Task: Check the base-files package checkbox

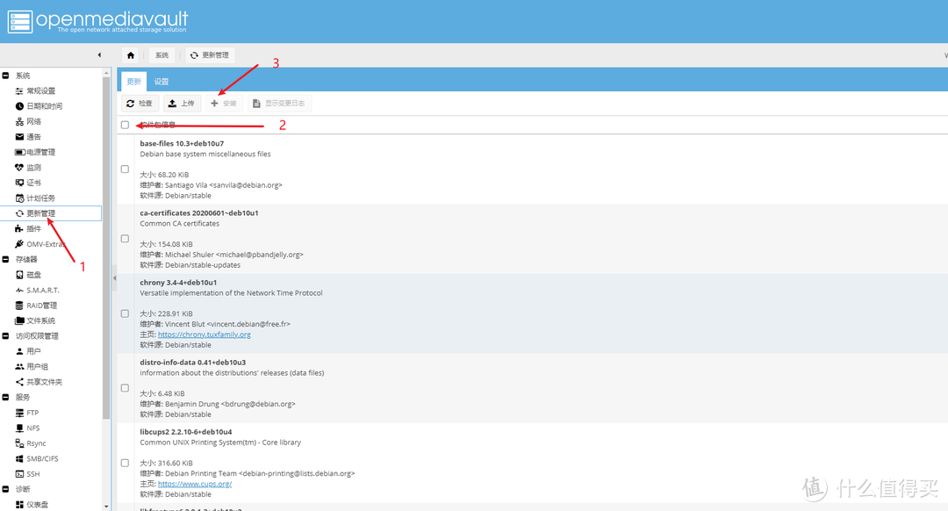Action: 126,169
